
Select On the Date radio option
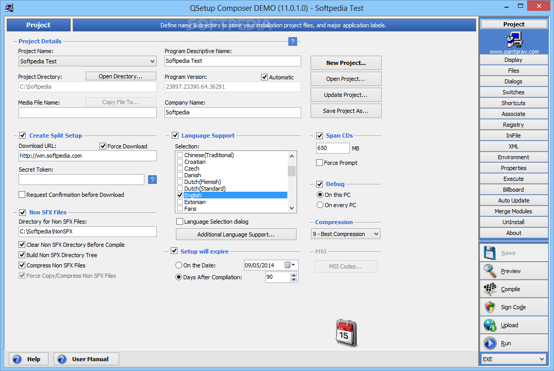click(179, 265)
